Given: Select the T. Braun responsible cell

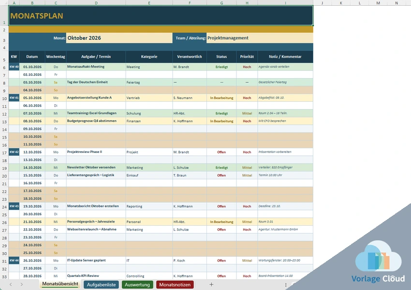Looking at the screenshot, I should tap(190, 175).
